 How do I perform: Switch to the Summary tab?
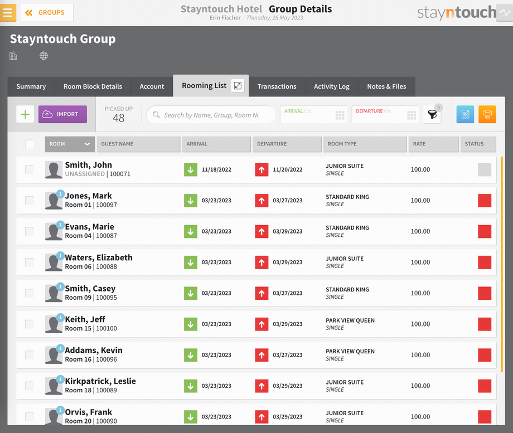(x=31, y=87)
